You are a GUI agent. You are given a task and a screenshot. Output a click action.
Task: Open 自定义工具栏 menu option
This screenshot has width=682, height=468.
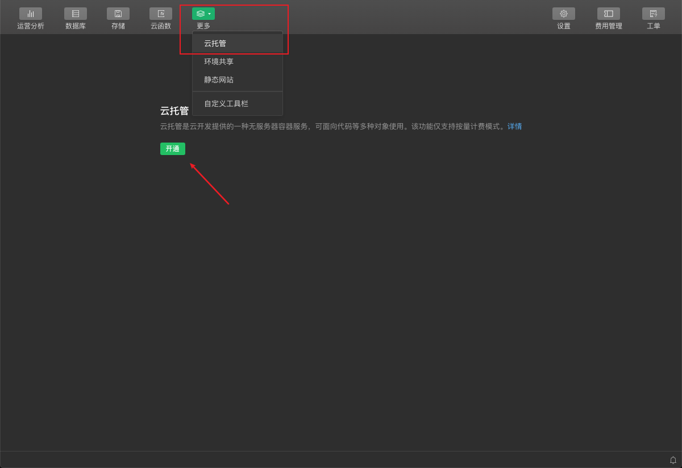226,103
